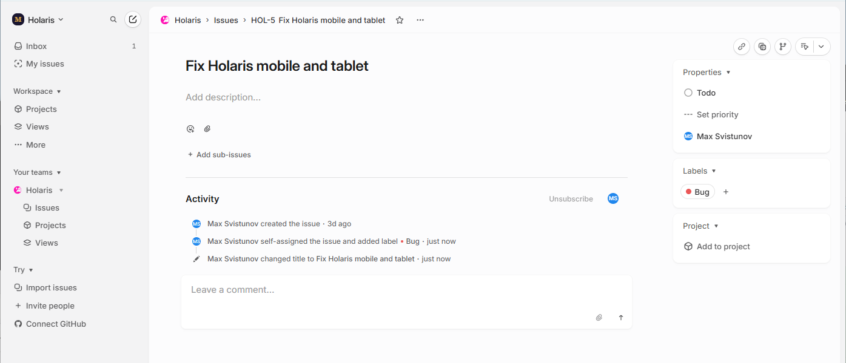Screen dimensions: 846x363
Task: Click Unsubscribe button
Action: [x=571, y=198]
